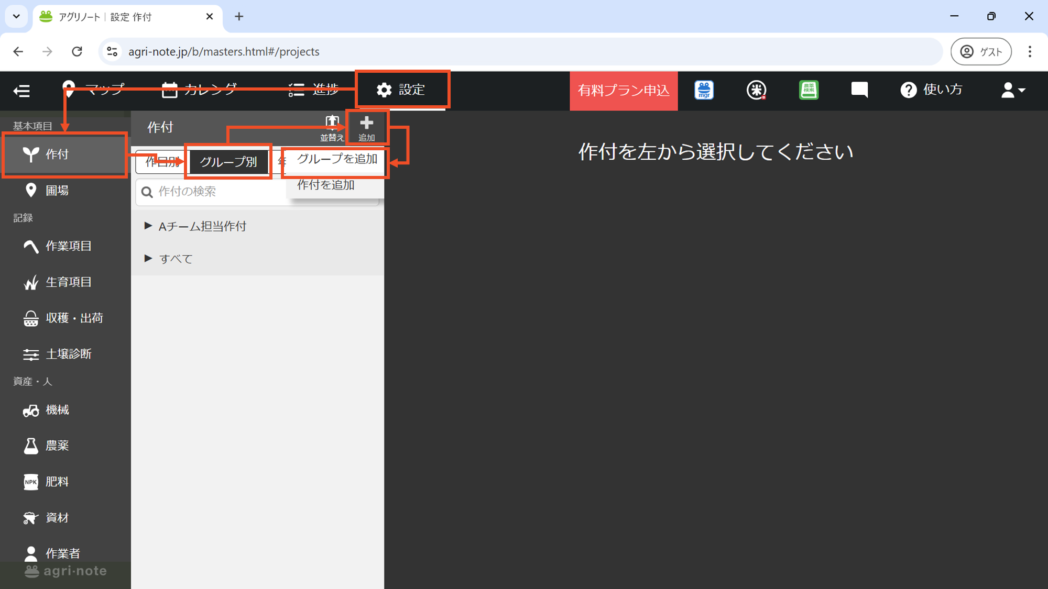Expand the すべて group
Viewport: 1048px width, 589px height.
click(176, 259)
